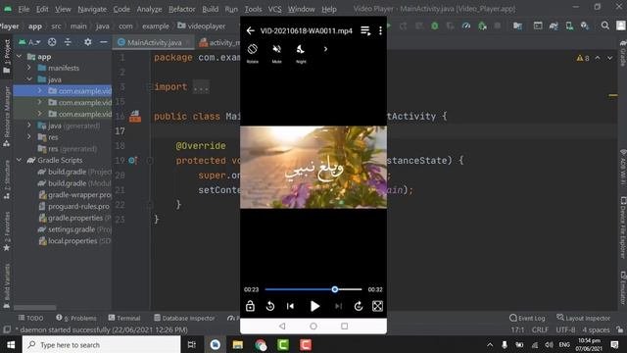Image resolution: width=627 pixels, height=353 pixels.
Task: Tap the fit-to-screen scaling icon
Action: click(377, 306)
